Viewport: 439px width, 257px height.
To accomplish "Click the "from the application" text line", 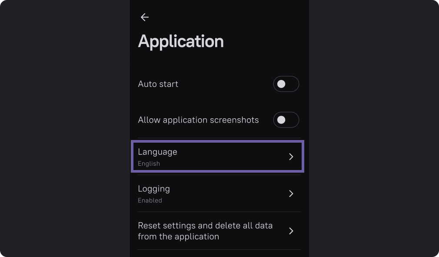I will click(178, 237).
